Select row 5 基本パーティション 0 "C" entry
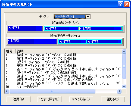 point(63,69)
